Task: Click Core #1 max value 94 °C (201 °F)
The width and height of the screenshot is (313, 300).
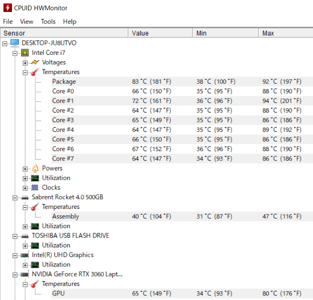Action: click(x=282, y=101)
